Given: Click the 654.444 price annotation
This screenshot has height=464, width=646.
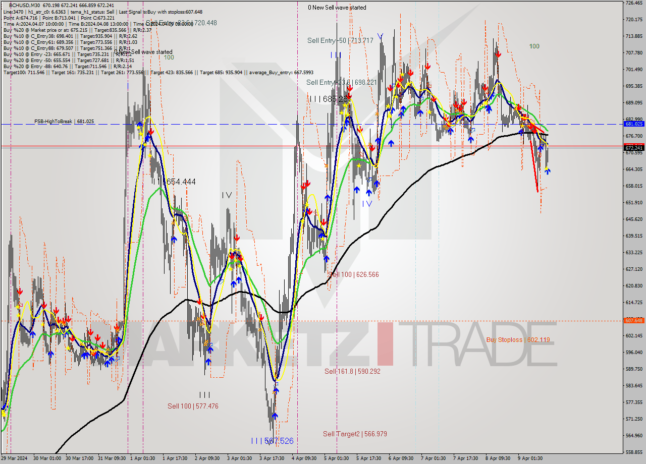Looking at the screenshot, I should pos(180,182).
